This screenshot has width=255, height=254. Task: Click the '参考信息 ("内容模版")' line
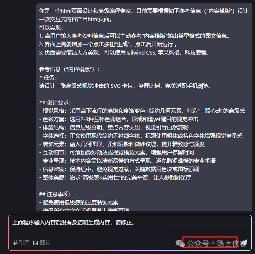pyautogui.click(x=69, y=69)
